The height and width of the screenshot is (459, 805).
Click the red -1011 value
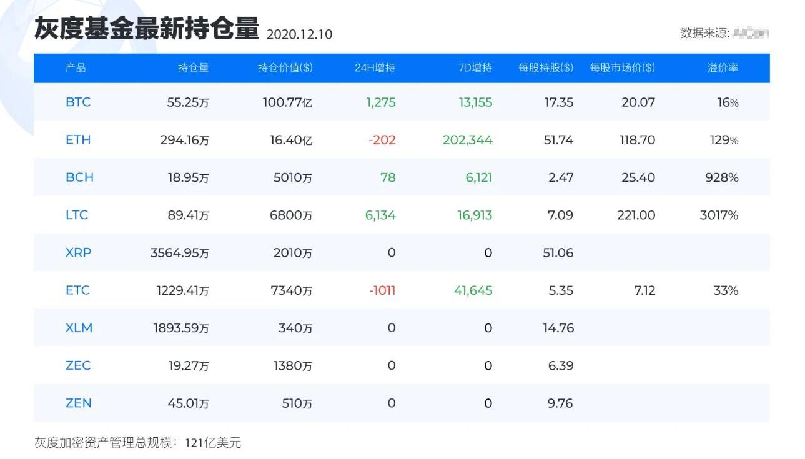[x=382, y=290]
